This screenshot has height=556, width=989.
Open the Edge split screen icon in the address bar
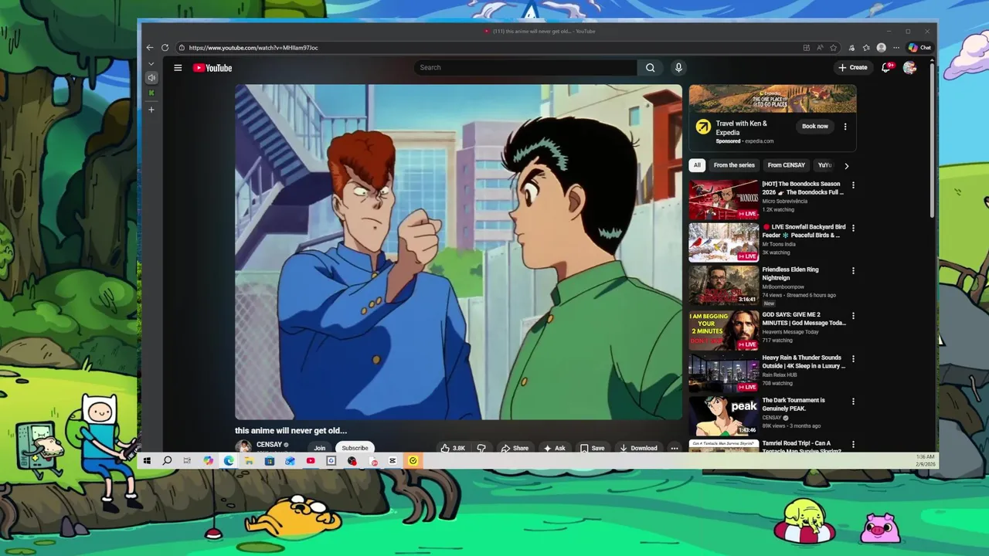tap(806, 48)
